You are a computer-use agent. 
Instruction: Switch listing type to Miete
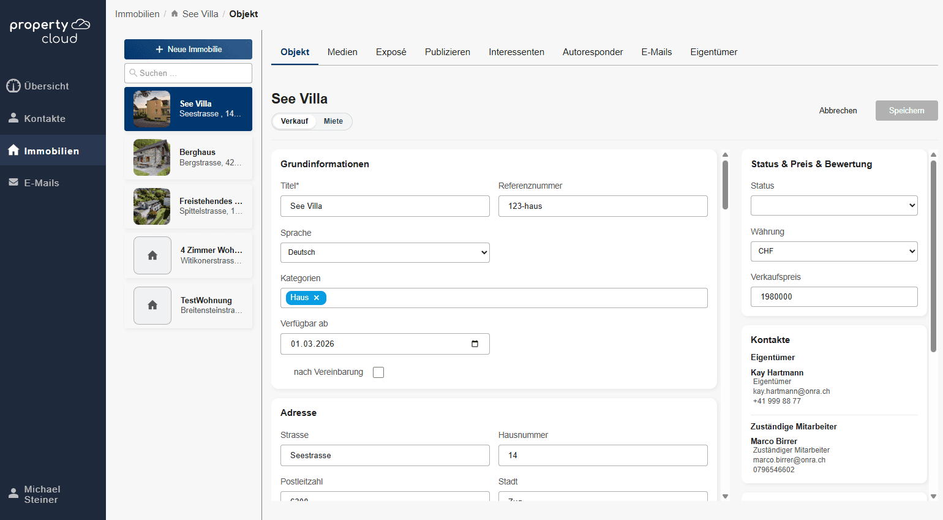click(333, 121)
